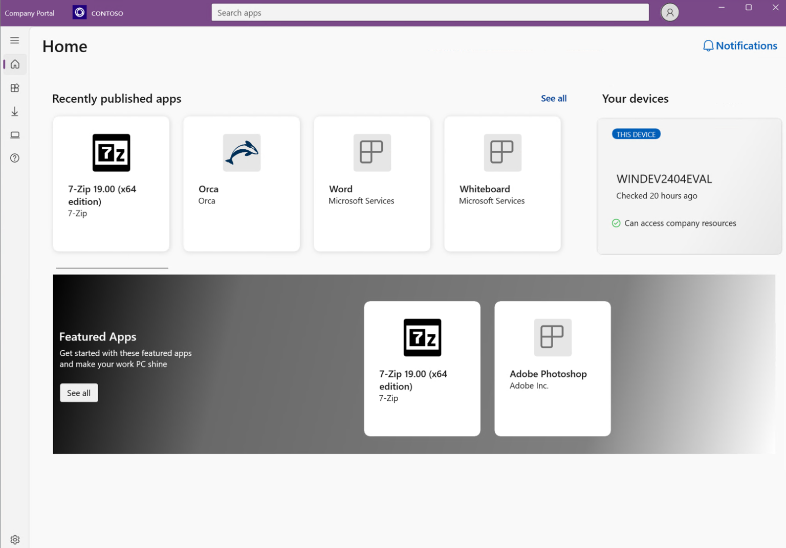Open the 7-Zip 19.00 app card
The image size is (786, 548).
pos(111,184)
